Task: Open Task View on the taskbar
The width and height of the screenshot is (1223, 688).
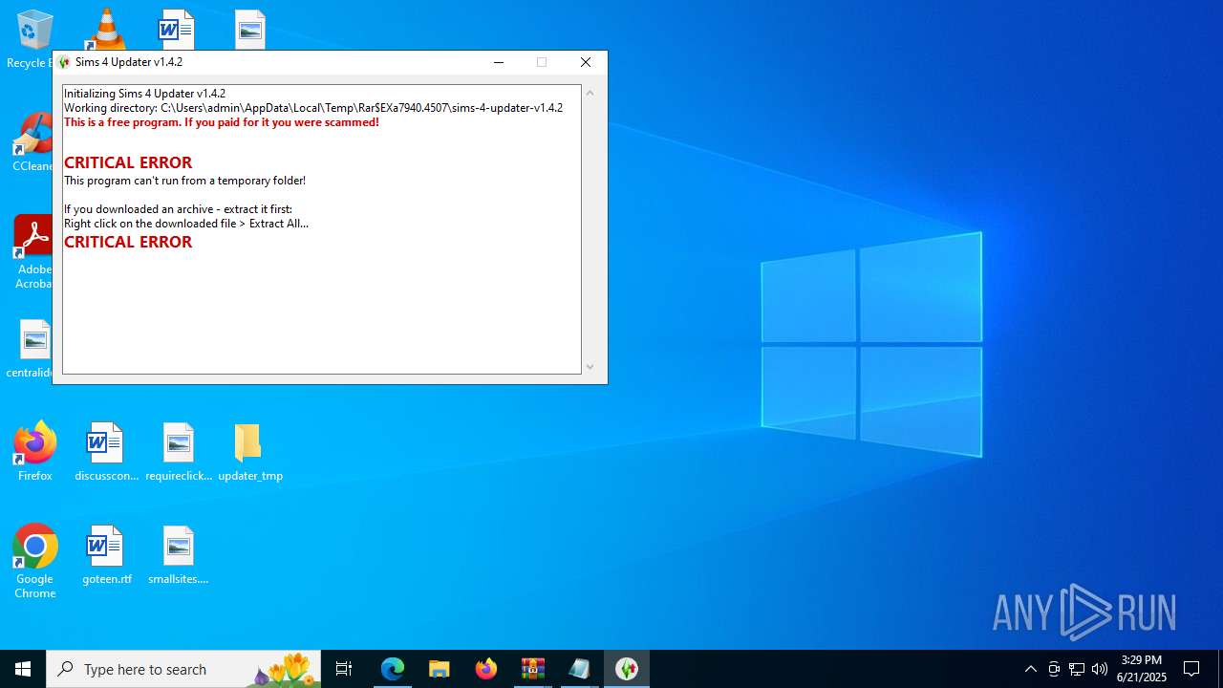Action: pos(344,669)
